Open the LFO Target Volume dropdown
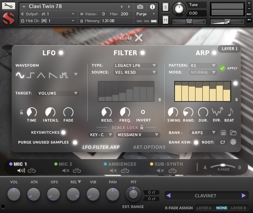 tap(58, 93)
